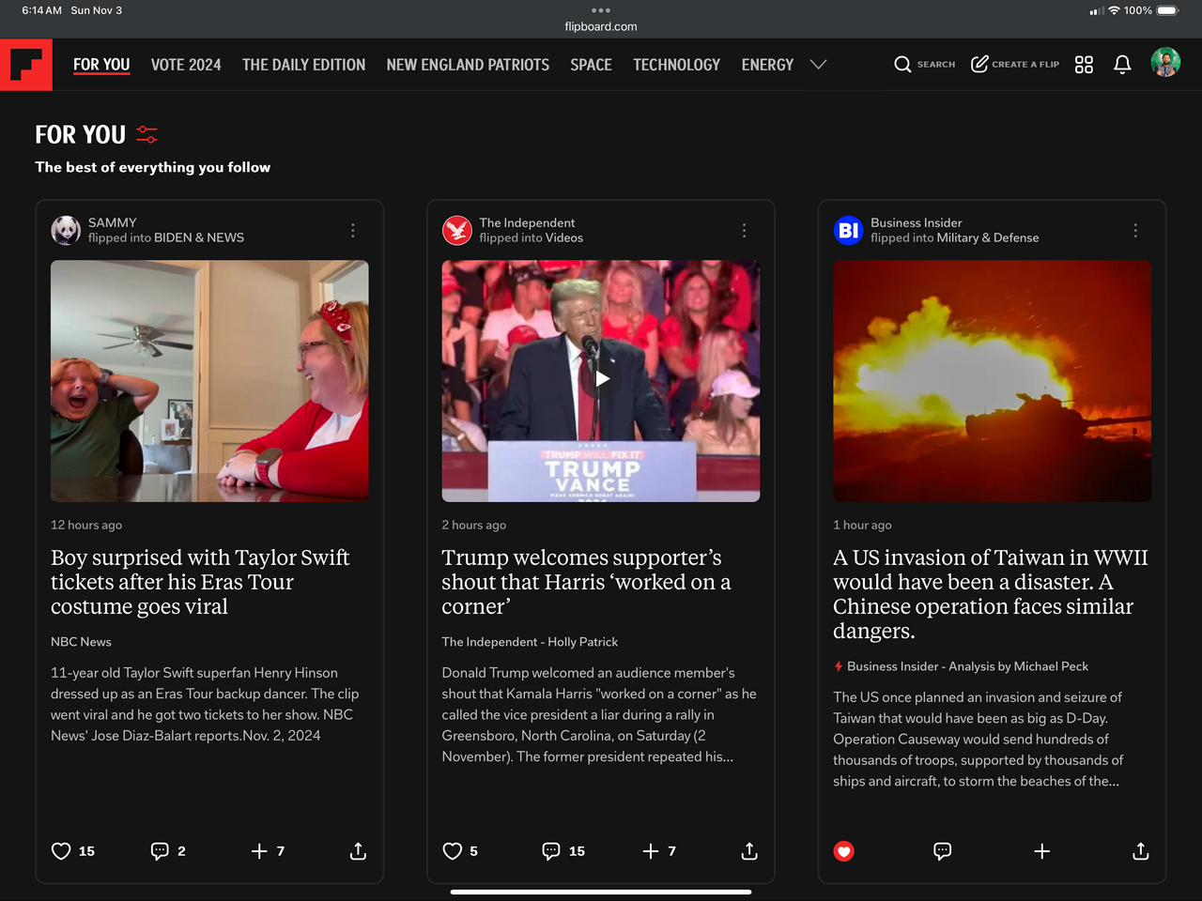Open Military & Defense magazine link
The image size is (1202, 901).
(x=988, y=238)
